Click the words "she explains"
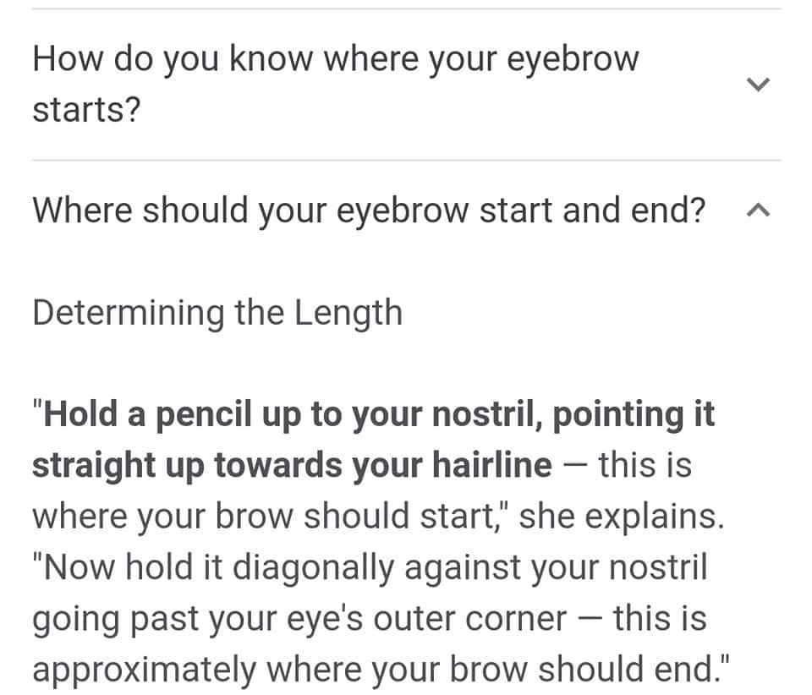This screenshot has width=812, height=695. [x=620, y=517]
